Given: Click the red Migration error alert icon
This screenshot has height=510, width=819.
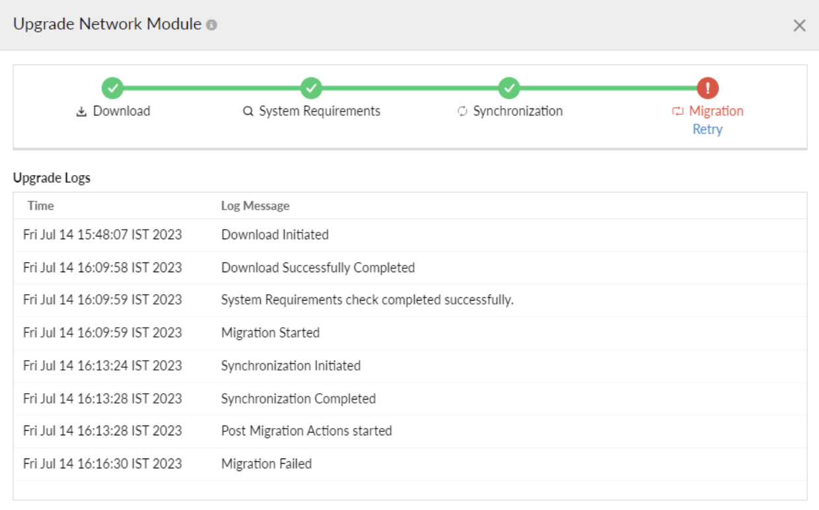Looking at the screenshot, I should coord(707,88).
